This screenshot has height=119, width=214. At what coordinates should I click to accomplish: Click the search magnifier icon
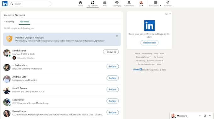(x=12, y=4)
